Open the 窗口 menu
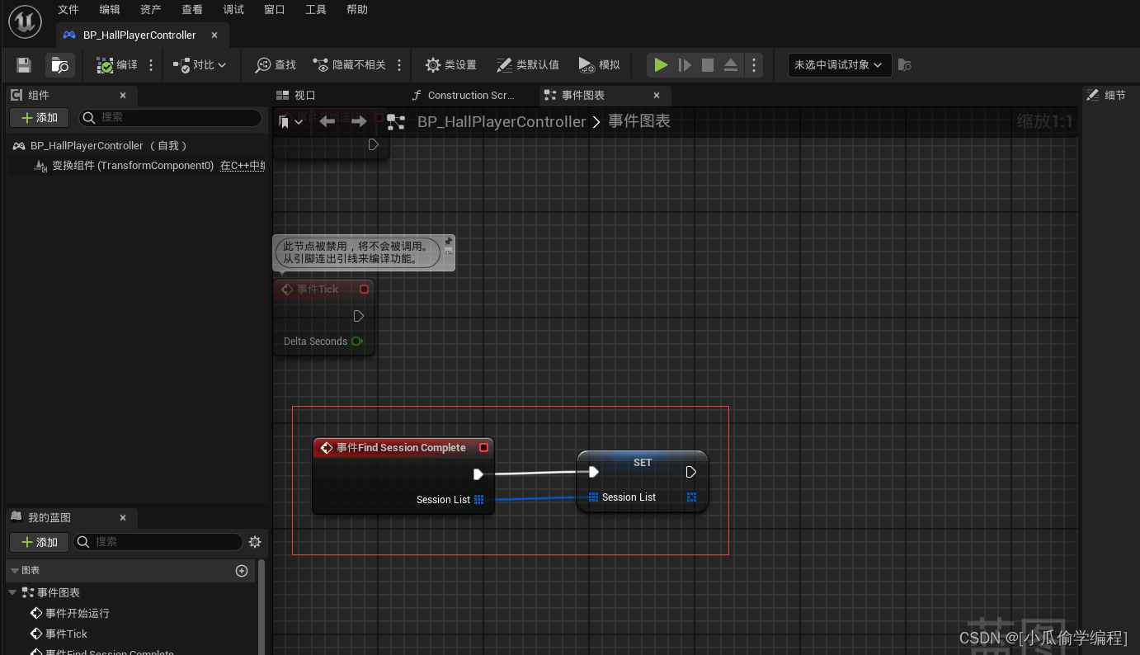Viewport: 1140px width, 655px height. click(x=275, y=10)
